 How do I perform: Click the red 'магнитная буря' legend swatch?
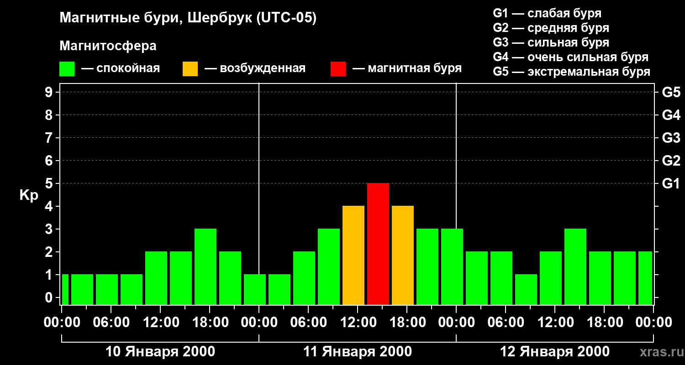(338, 69)
